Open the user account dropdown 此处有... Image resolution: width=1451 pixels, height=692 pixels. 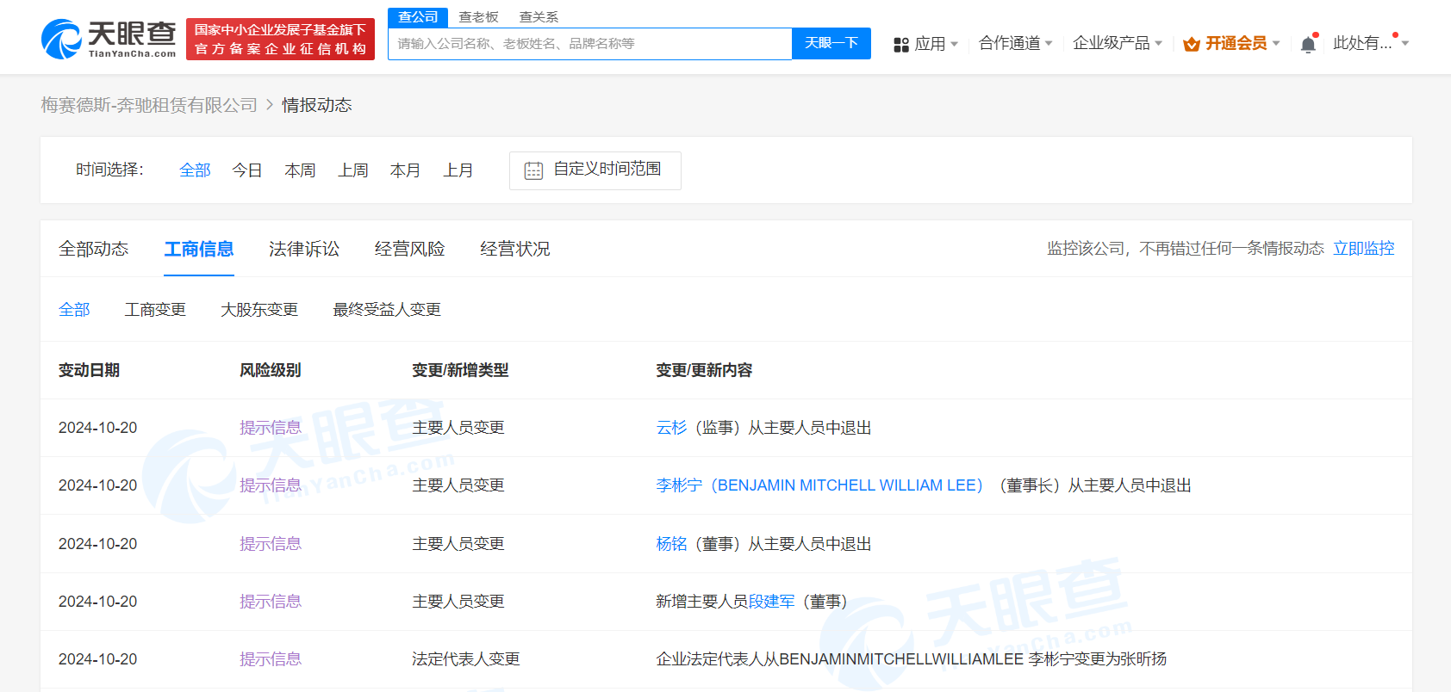click(x=1371, y=43)
